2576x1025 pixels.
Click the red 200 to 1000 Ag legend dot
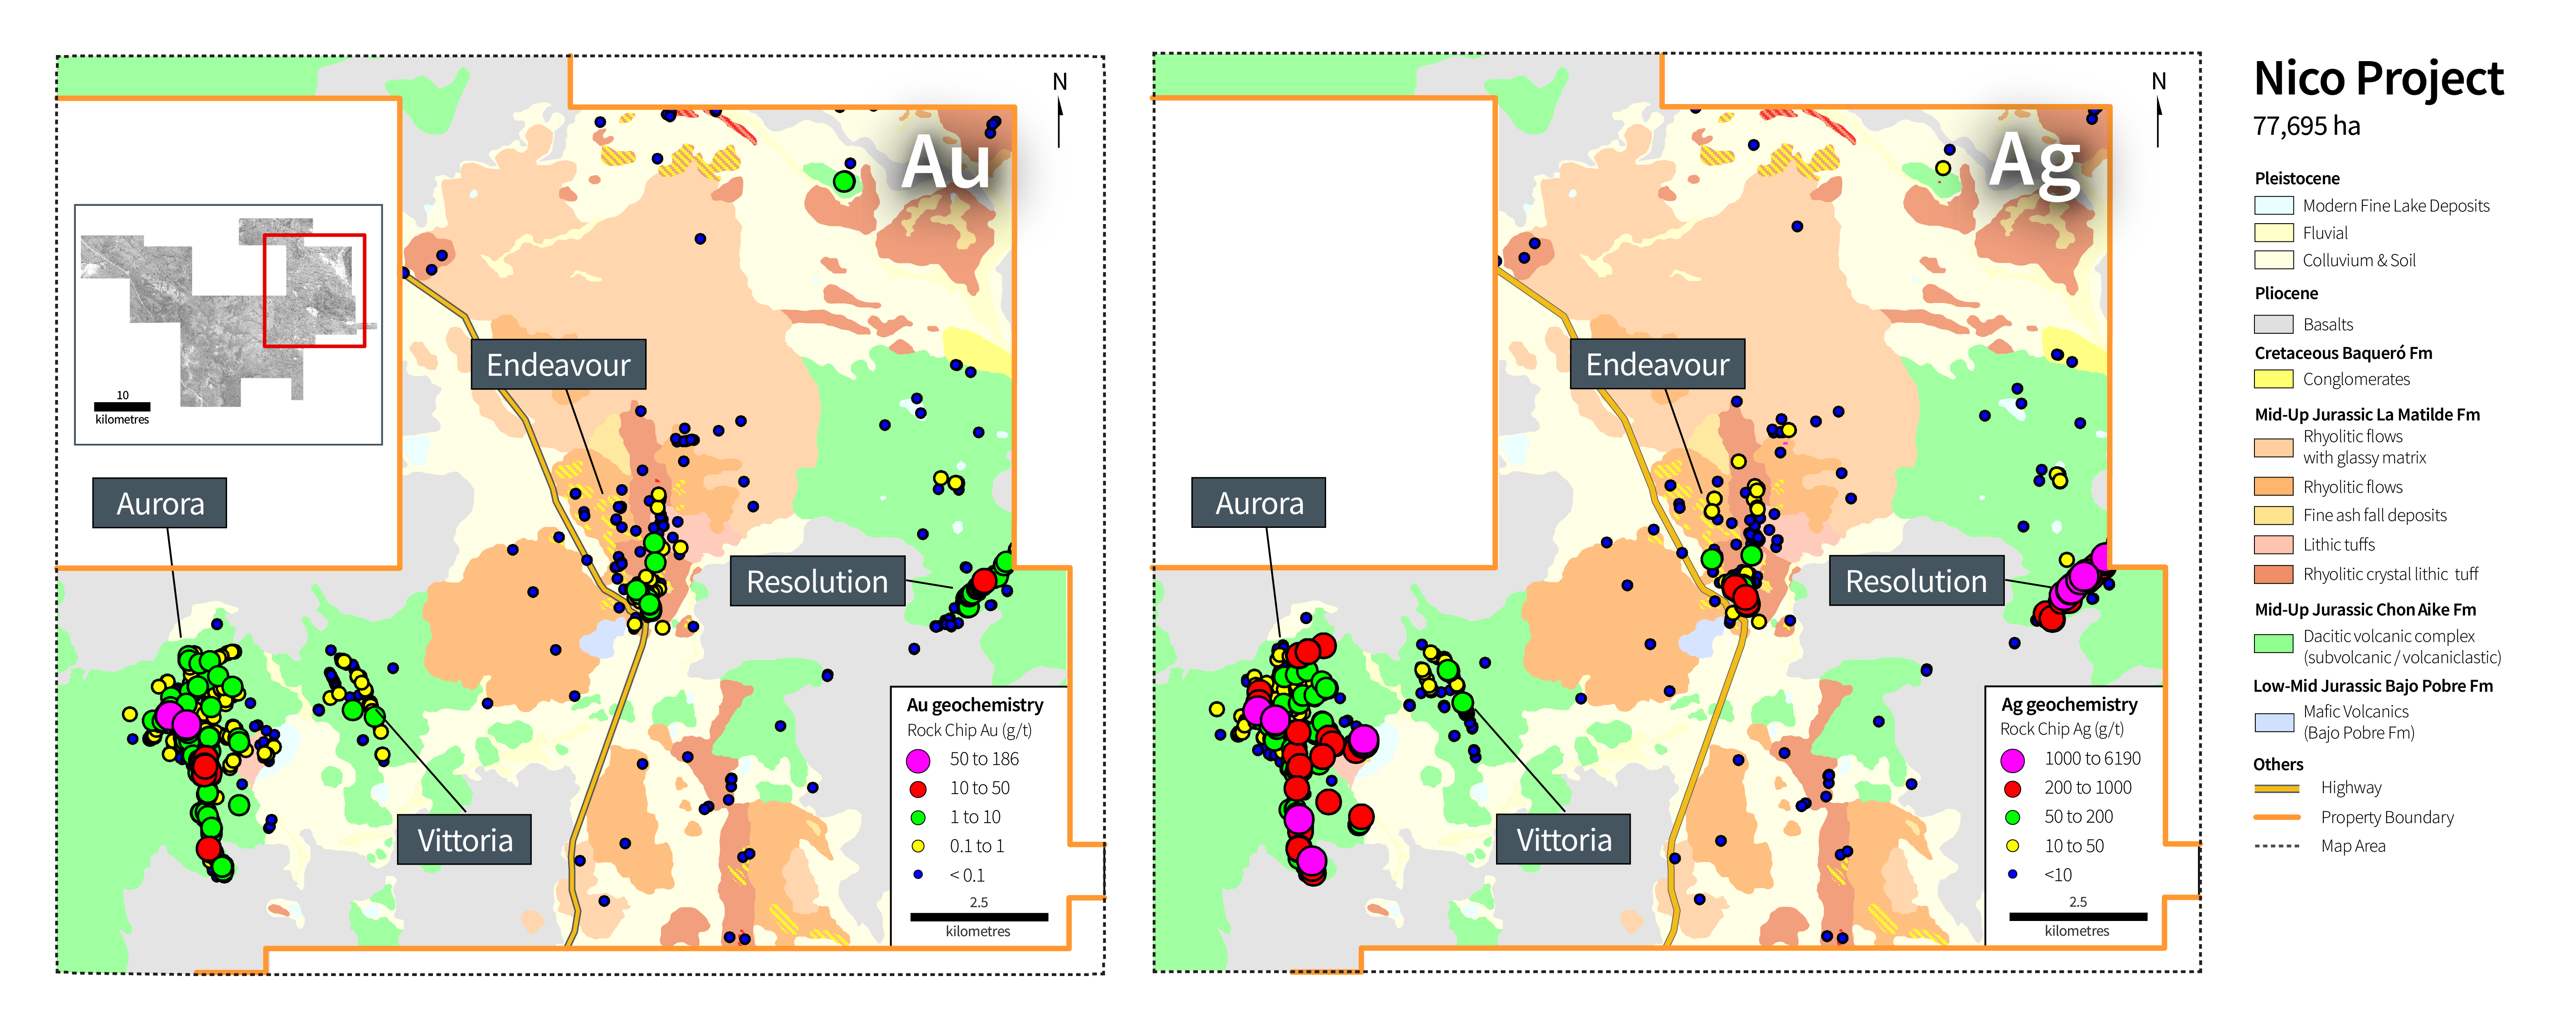2013,789
